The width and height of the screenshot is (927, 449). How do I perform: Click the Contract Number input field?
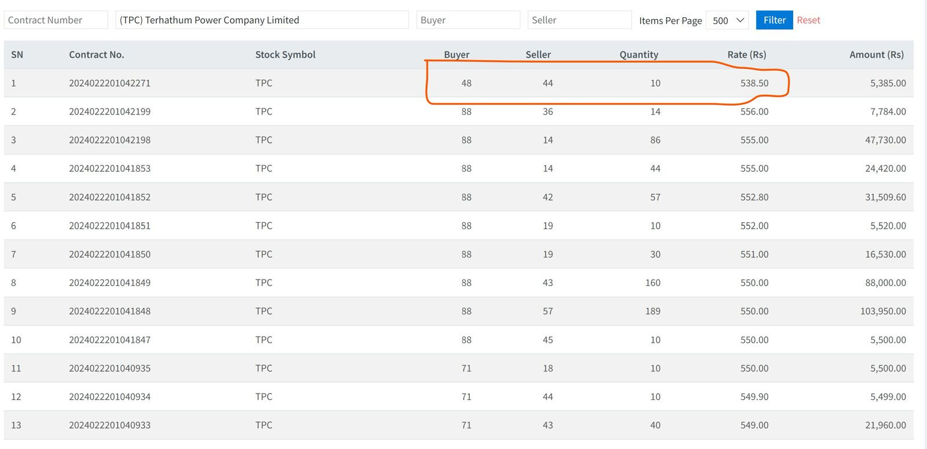coord(56,20)
